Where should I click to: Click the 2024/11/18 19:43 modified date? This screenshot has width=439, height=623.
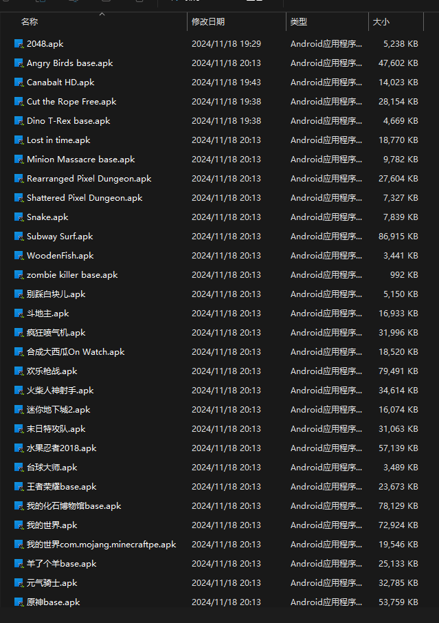(226, 83)
